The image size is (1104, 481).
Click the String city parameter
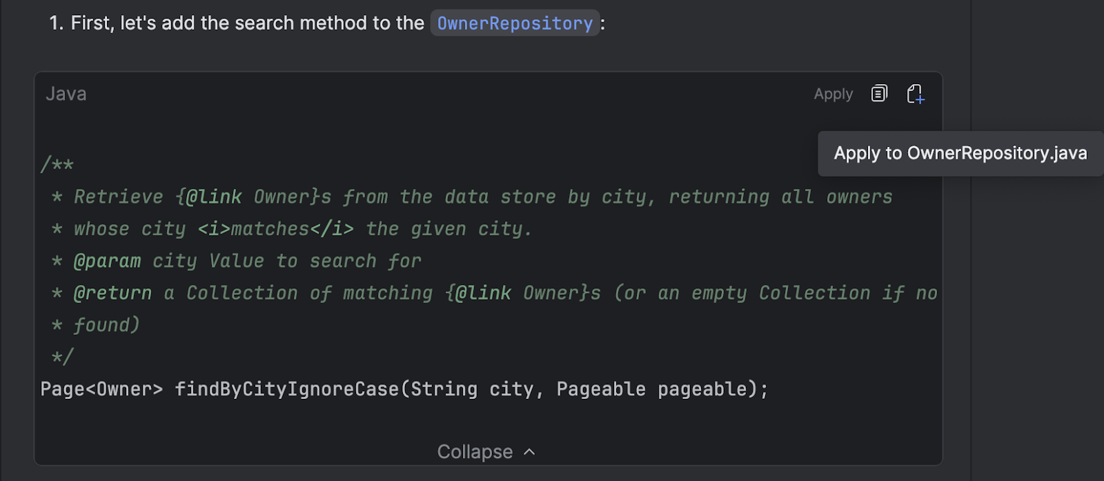pos(472,389)
